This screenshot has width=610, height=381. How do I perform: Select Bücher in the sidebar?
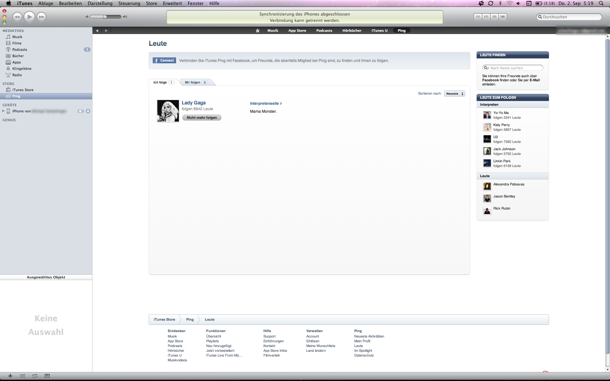click(46, 56)
